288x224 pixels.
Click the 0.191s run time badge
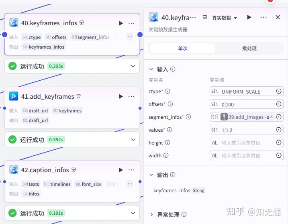56,213
